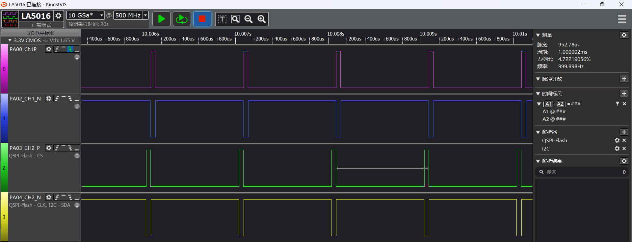Screen dimensions: 632x242
Task: Click the text cursor tool icon
Action: click(x=222, y=19)
